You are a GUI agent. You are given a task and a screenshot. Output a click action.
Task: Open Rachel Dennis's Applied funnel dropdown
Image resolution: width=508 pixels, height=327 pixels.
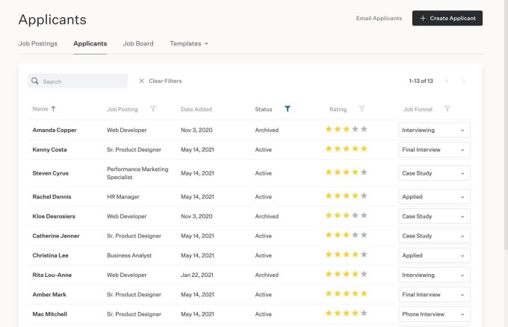click(x=434, y=197)
